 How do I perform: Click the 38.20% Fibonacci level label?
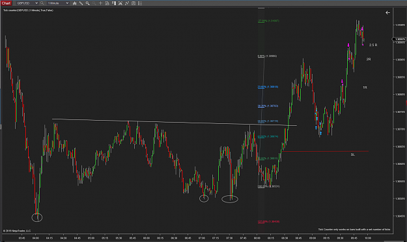click(268, 106)
